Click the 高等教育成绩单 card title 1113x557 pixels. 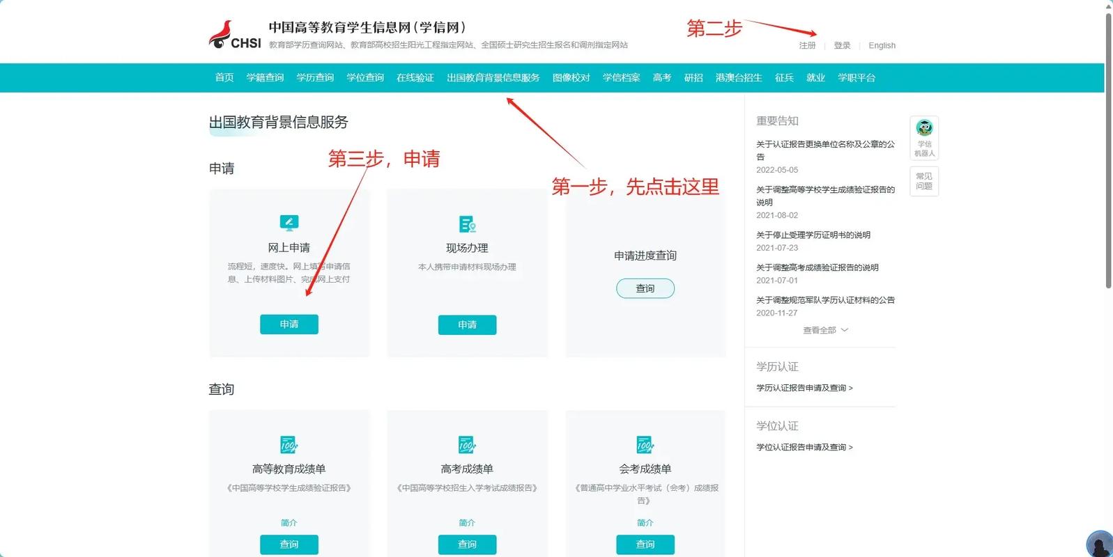(x=289, y=469)
